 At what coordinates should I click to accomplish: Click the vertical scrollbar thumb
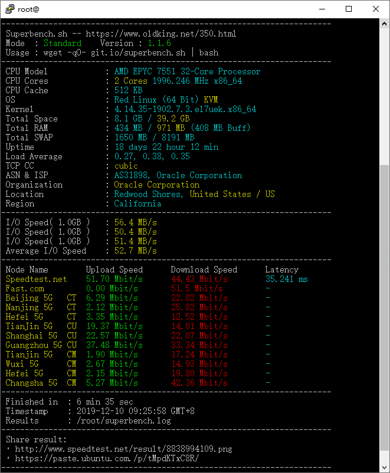click(384, 313)
